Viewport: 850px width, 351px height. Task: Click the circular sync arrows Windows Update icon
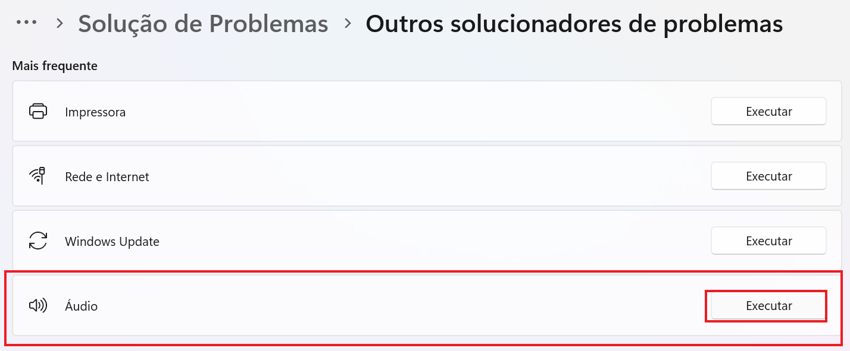click(x=38, y=241)
